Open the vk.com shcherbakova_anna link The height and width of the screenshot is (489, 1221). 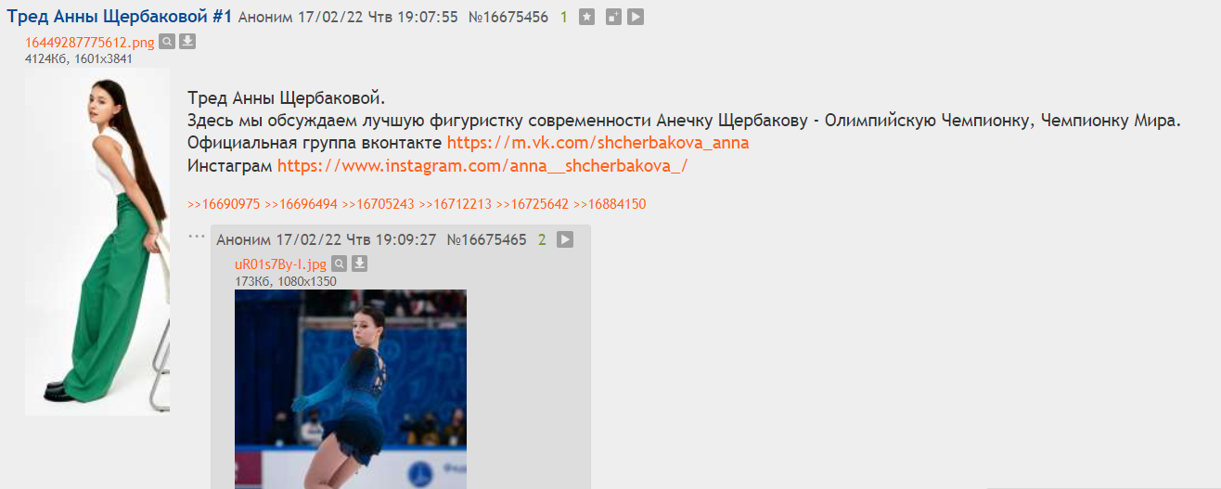pos(598,143)
